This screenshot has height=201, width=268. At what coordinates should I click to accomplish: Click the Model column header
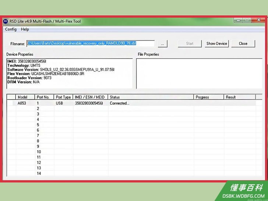click(25, 97)
